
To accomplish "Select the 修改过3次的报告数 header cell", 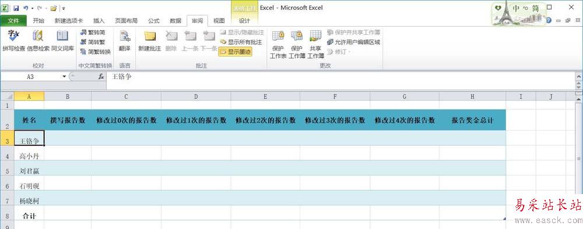I will [x=335, y=120].
